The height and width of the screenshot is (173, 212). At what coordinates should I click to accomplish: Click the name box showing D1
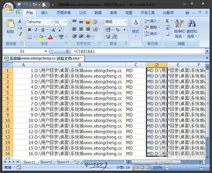click(23, 51)
